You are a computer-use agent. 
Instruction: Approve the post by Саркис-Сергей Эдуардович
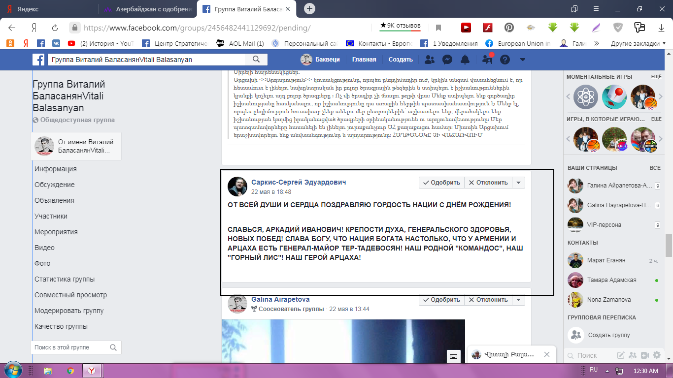tap(441, 183)
